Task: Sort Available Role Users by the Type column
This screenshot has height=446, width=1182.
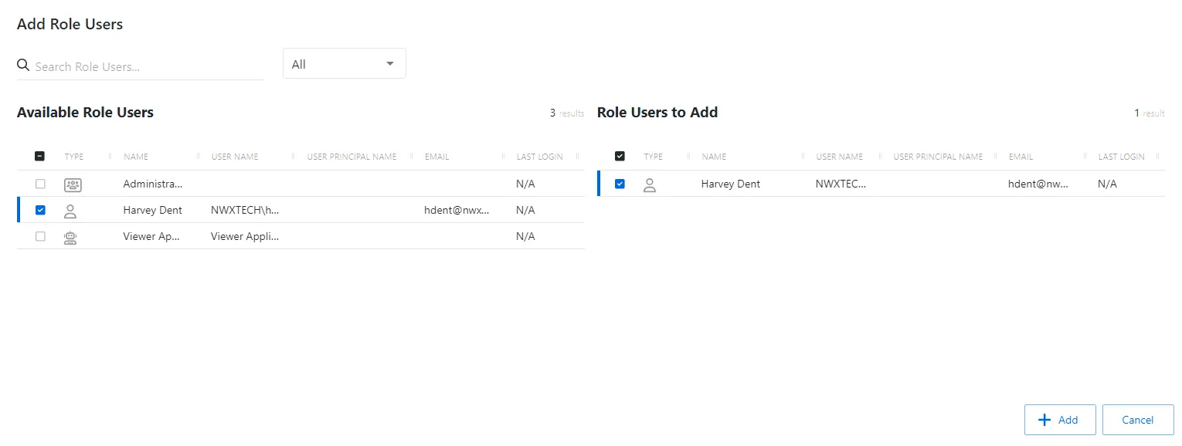Action: coord(74,157)
